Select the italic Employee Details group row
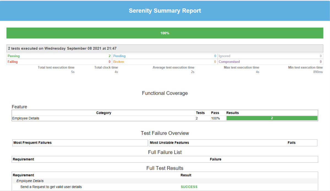The image size is (330, 191). pos(30,181)
